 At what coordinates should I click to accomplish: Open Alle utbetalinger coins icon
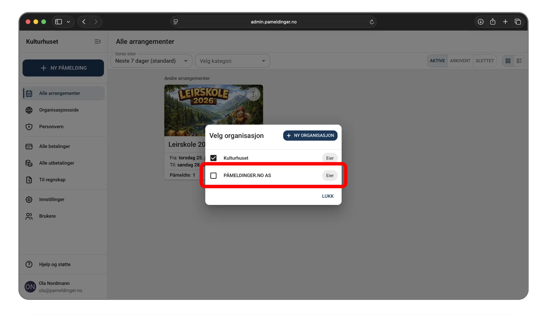(29, 163)
